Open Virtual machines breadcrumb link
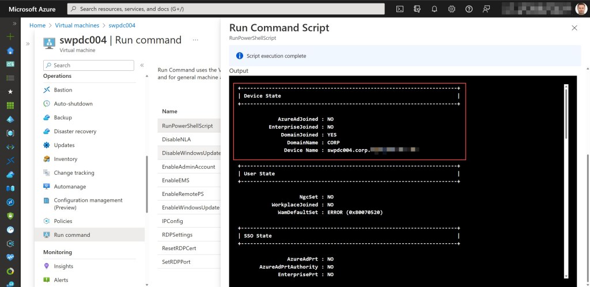Viewport: 590px width, 287px height. [77, 25]
